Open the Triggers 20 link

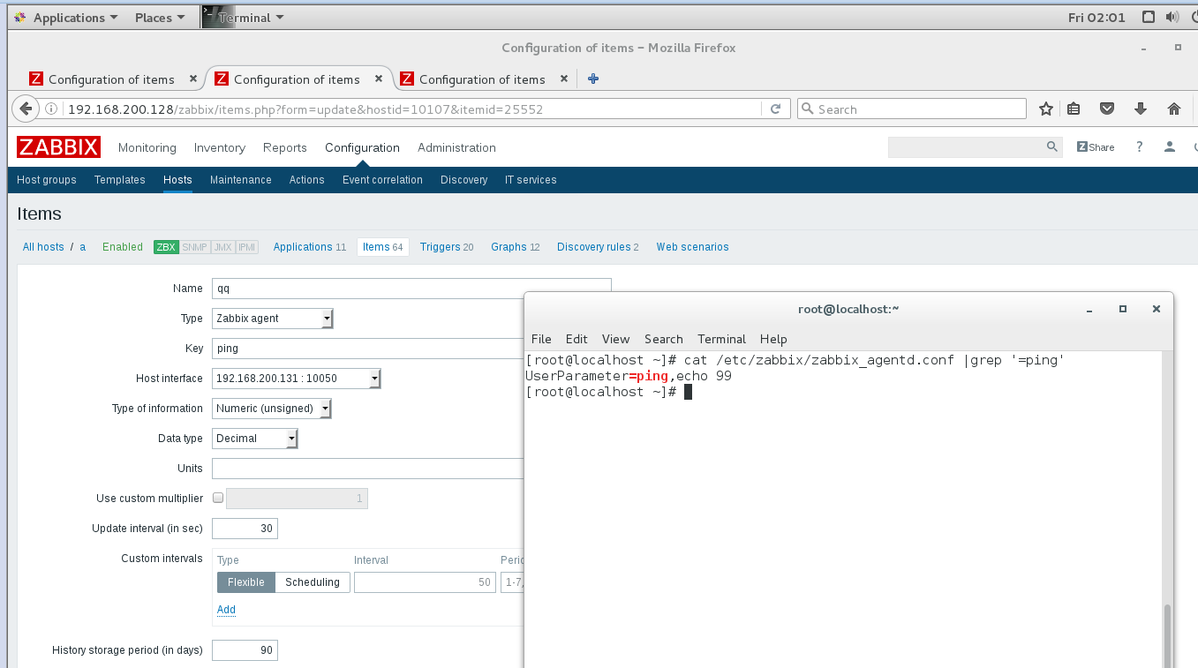pos(447,247)
